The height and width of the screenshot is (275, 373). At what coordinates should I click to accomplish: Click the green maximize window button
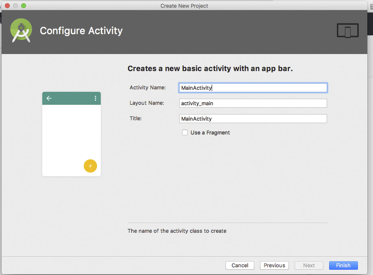click(24, 6)
